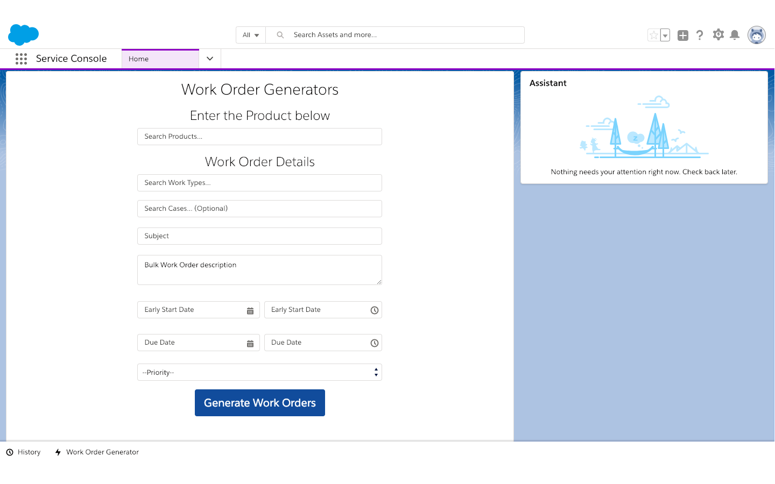Open the Early Start Date calendar picker

click(250, 310)
